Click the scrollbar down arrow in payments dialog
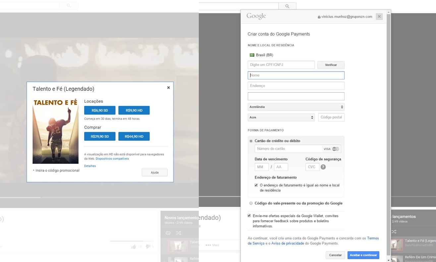436x262 pixels. 389,260
